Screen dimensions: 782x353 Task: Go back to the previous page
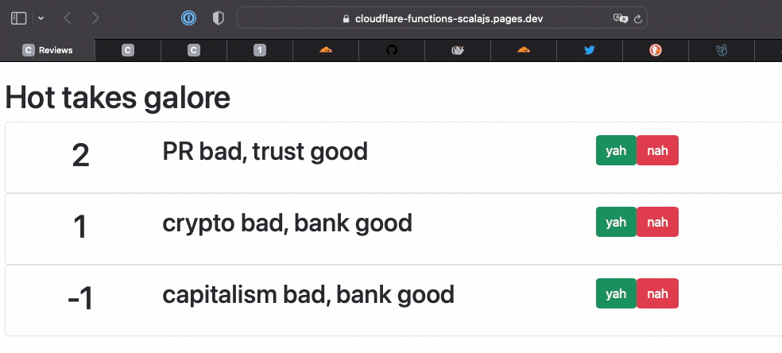pos(68,17)
